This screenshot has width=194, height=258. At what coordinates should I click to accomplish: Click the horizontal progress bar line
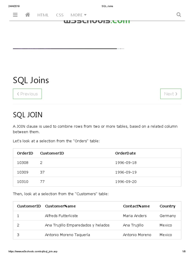point(66,48)
